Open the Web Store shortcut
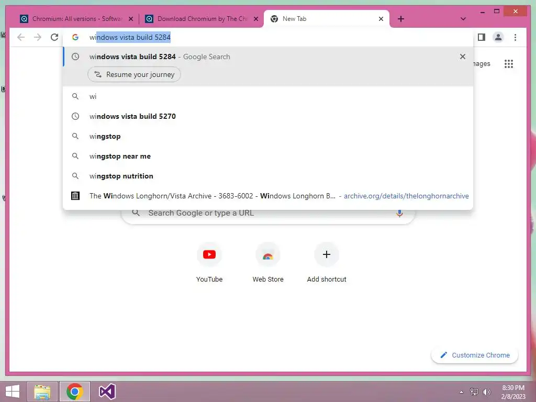The image size is (536, 402). pyautogui.click(x=268, y=262)
